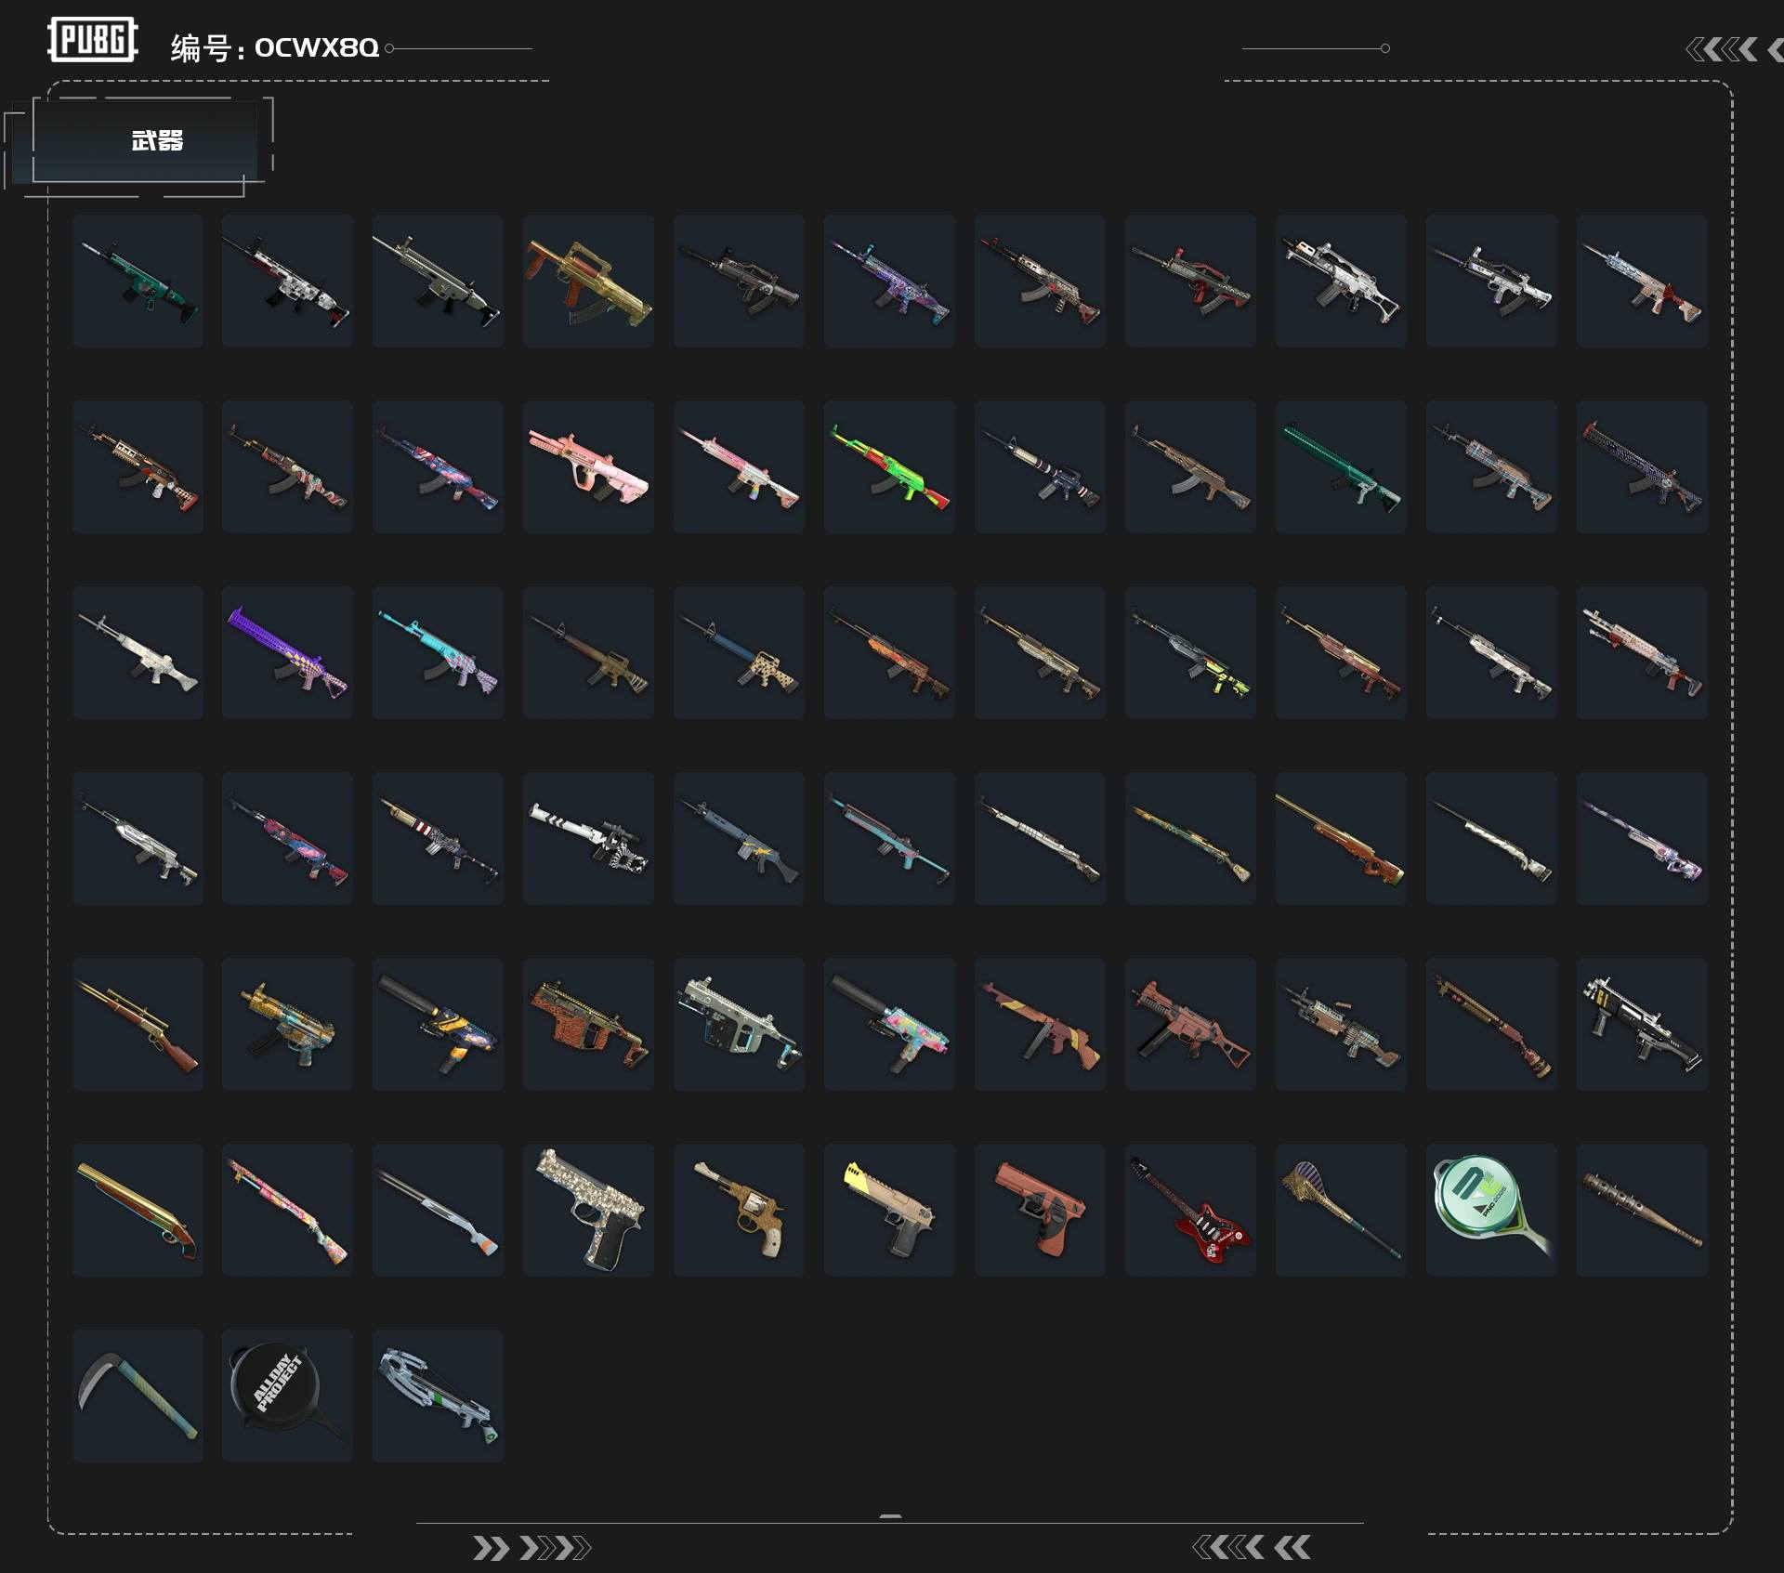Image resolution: width=1784 pixels, height=1573 pixels.
Task: Pick the pink rifle with rainbow magazine
Action: (739, 466)
